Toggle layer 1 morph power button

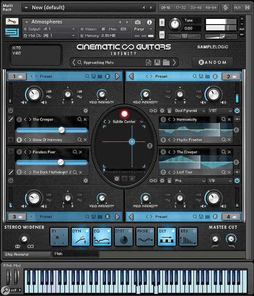[x=11, y=111]
